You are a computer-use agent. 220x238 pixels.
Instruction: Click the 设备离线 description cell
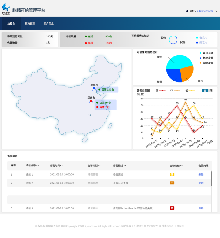[118, 175]
